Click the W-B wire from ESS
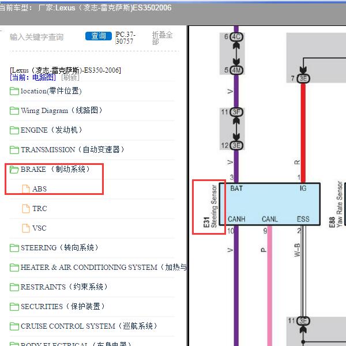Viewport: 346px width, 346px height. pyautogui.click(x=303, y=271)
